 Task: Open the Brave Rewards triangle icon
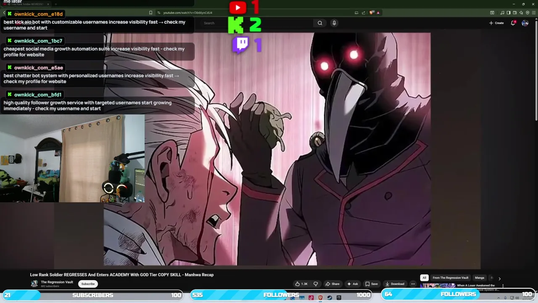(378, 13)
